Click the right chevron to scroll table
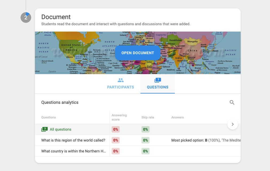This screenshot has width=270, height=171. (x=233, y=124)
